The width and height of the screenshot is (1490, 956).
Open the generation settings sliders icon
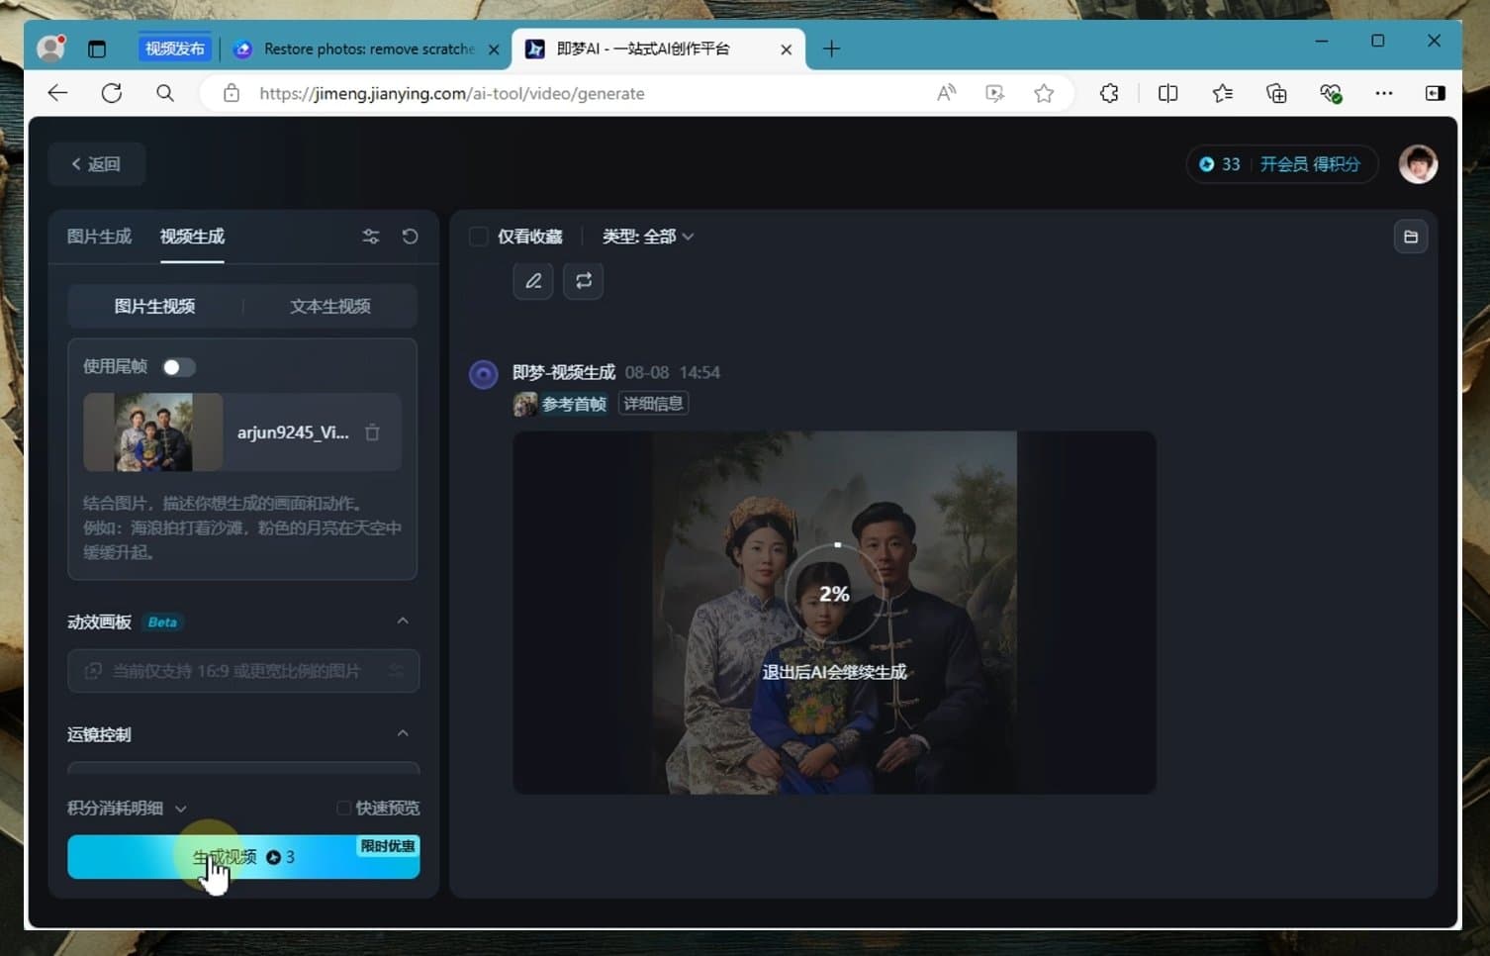pos(371,237)
